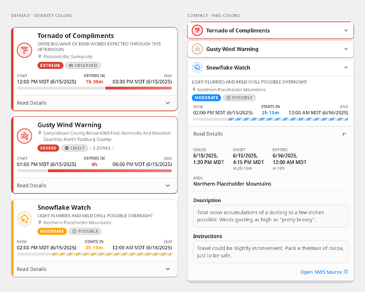The width and height of the screenshot is (365, 292).
Task: Click onset value '6/15/2025, 4:15 PM MDT'
Action: (x=248, y=159)
